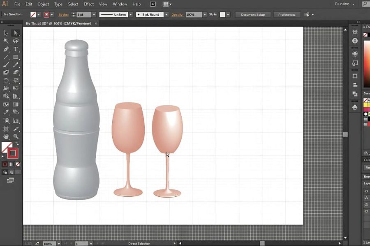Select the Hand tool

[x=6, y=137]
